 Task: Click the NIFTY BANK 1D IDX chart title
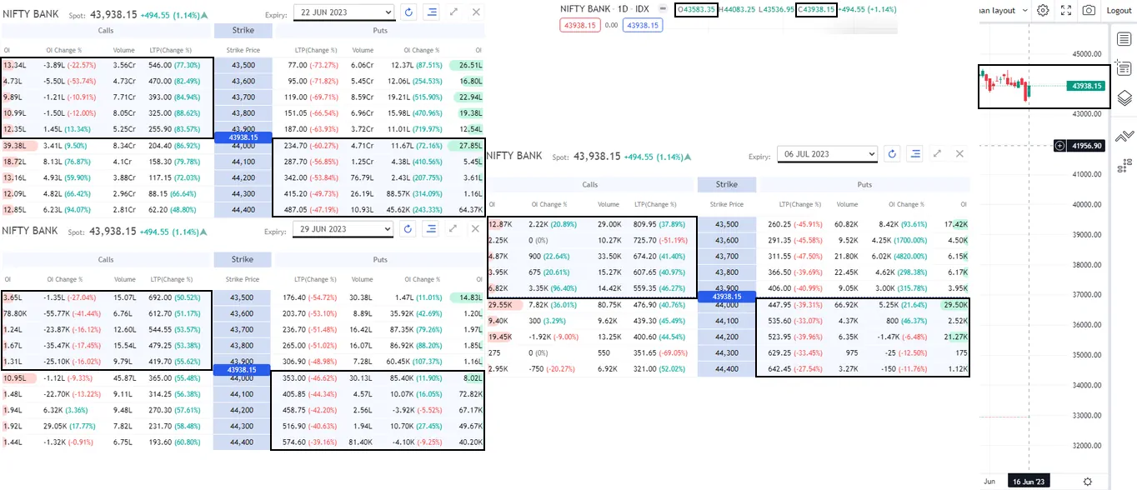click(x=604, y=9)
